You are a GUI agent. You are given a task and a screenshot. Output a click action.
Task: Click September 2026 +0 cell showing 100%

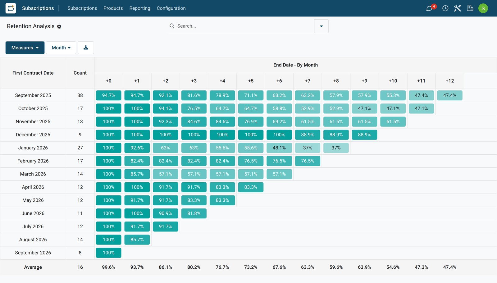pos(108,253)
